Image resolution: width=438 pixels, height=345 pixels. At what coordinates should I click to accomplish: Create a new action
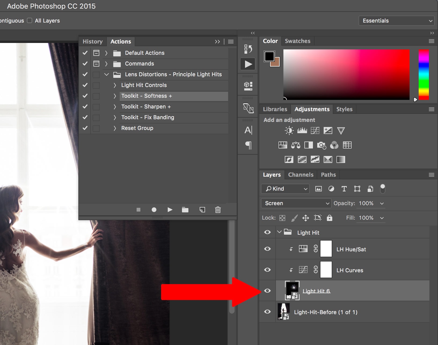coord(202,210)
